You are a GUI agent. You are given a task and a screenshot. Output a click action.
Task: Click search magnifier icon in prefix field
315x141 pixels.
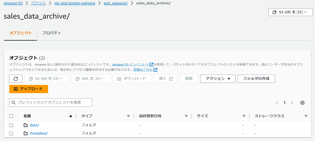click(14, 103)
